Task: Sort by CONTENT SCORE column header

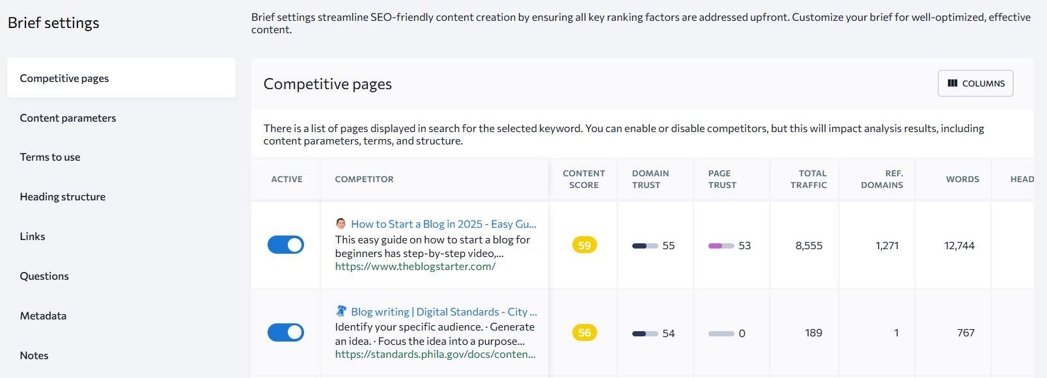Action: (x=584, y=179)
